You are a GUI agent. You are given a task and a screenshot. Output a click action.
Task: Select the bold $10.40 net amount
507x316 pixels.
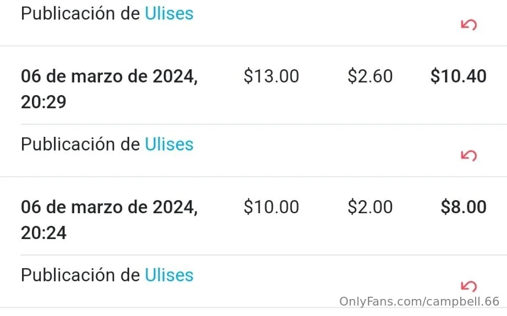[x=458, y=76]
